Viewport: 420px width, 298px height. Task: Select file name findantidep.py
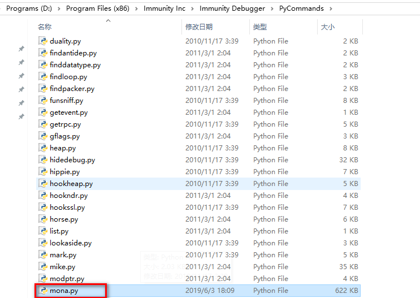[x=73, y=53]
